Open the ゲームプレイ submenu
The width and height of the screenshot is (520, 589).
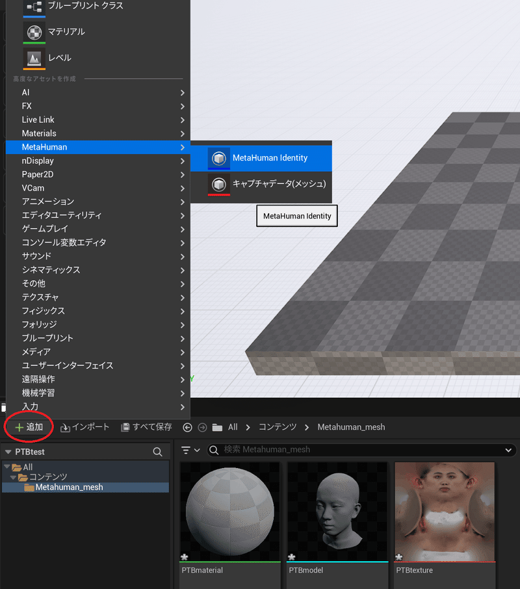(x=98, y=229)
